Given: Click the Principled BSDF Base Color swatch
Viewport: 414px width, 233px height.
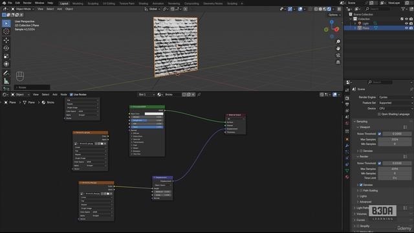Looking at the screenshot, I should (x=154, y=114).
